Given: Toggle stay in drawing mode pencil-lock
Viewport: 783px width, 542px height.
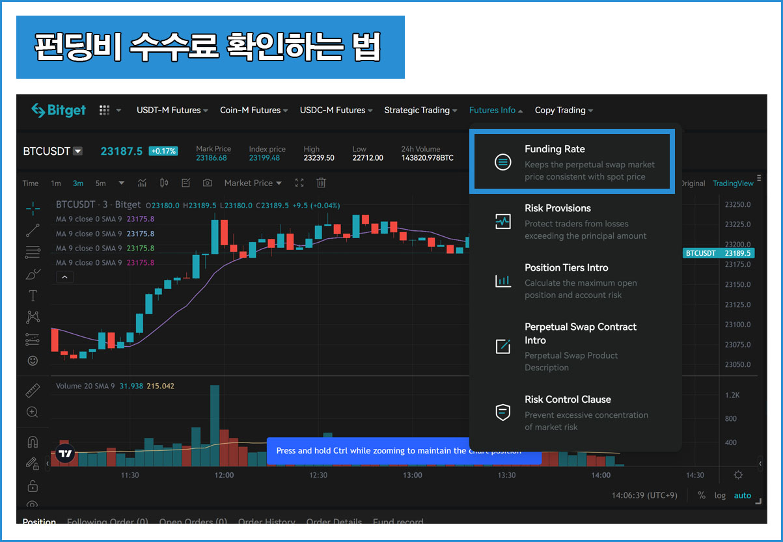Looking at the screenshot, I should pyautogui.click(x=33, y=463).
